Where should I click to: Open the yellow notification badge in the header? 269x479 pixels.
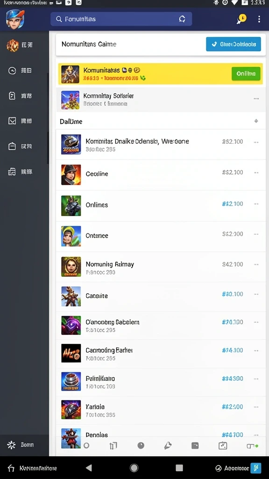click(241, 19)
